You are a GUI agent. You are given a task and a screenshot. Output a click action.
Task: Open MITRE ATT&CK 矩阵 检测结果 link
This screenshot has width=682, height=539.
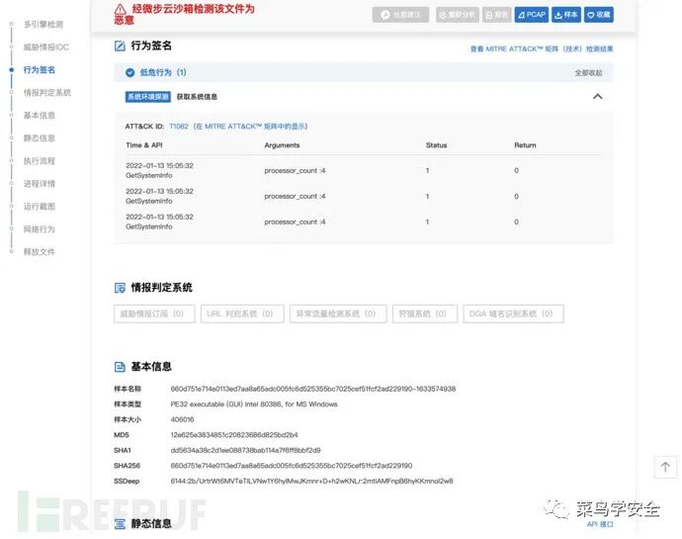[542, 48]
